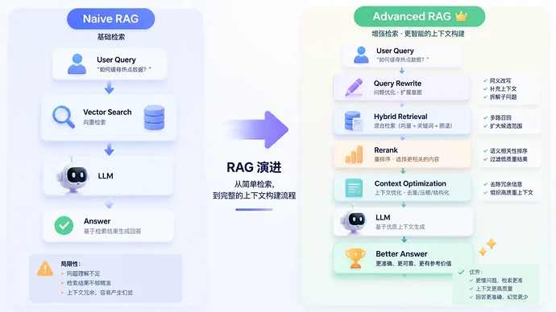Image resolution: width=556 pixels, height=312 pixels.
Task: Click the '检索结果不够精准' bullet
Action: click(x=89, y=283)
